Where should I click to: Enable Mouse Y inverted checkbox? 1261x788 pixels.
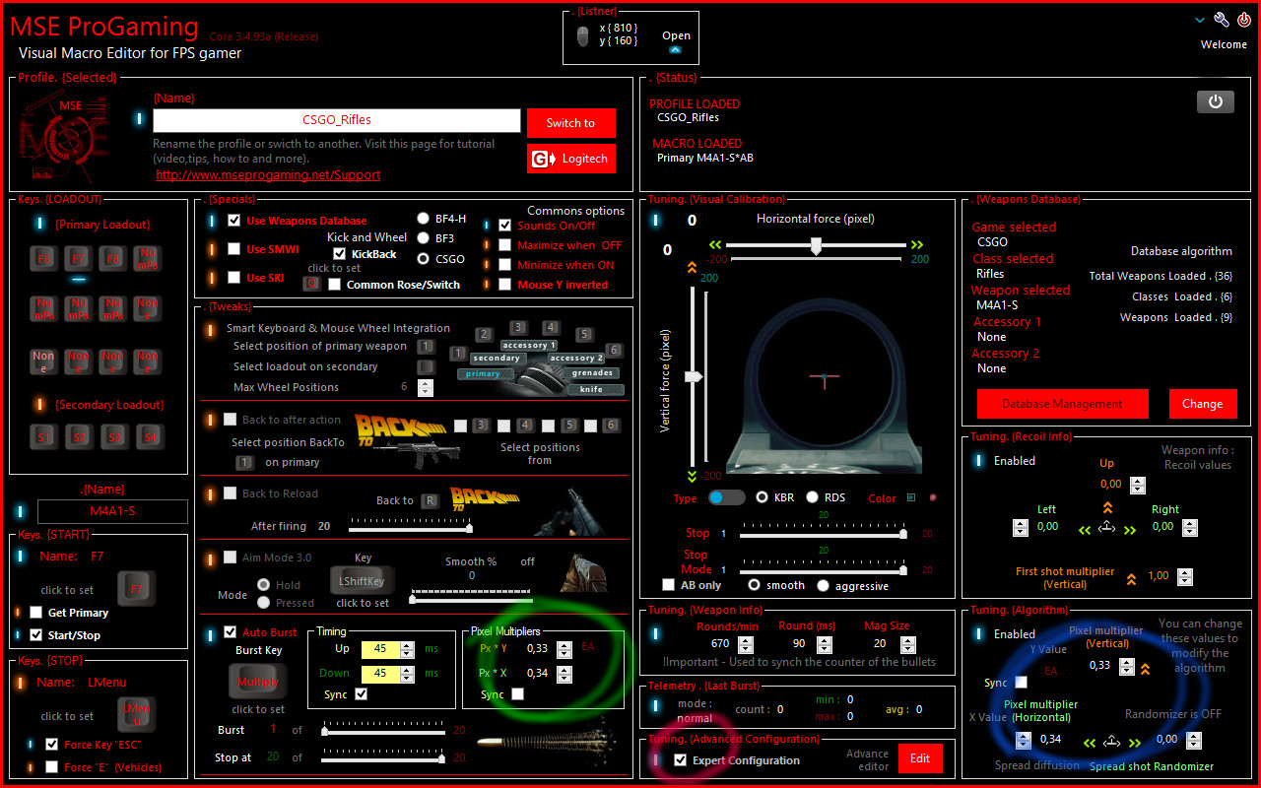(505, 285)
